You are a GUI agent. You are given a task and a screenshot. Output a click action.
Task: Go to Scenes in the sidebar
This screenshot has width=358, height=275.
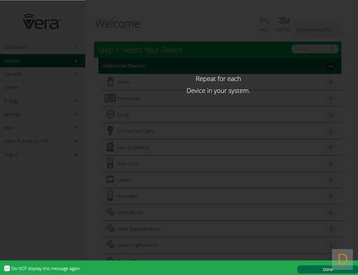pyautogui.click(x=42, y=88)
